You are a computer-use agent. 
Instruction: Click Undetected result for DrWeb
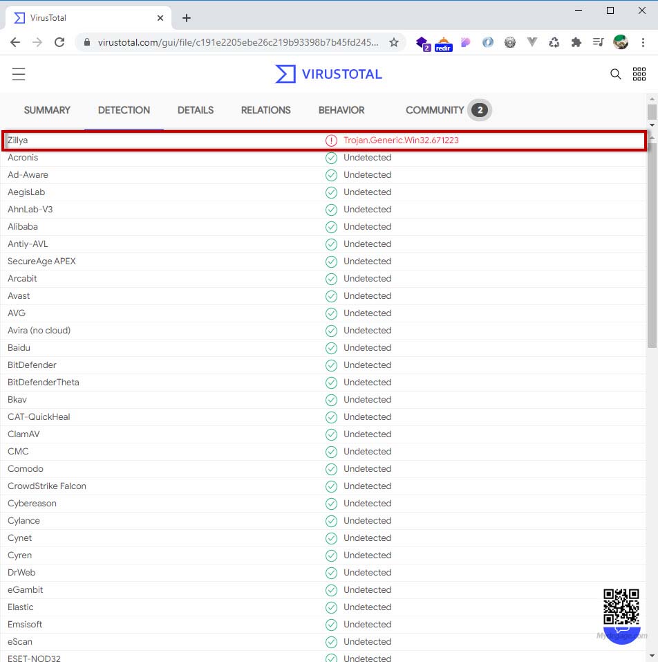[x=368, y=573]
